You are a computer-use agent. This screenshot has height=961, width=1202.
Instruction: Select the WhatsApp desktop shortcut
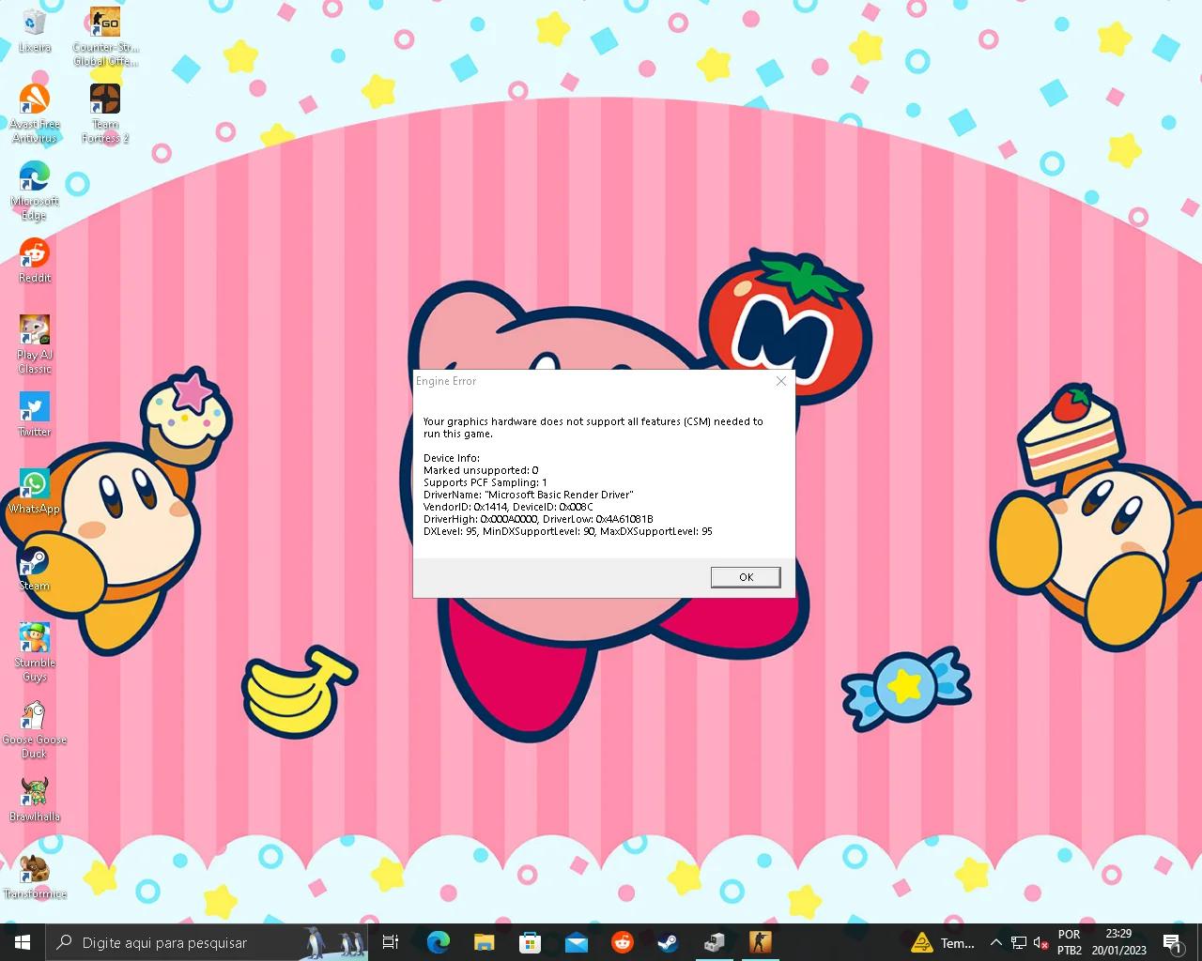click(x=35, y=492)
